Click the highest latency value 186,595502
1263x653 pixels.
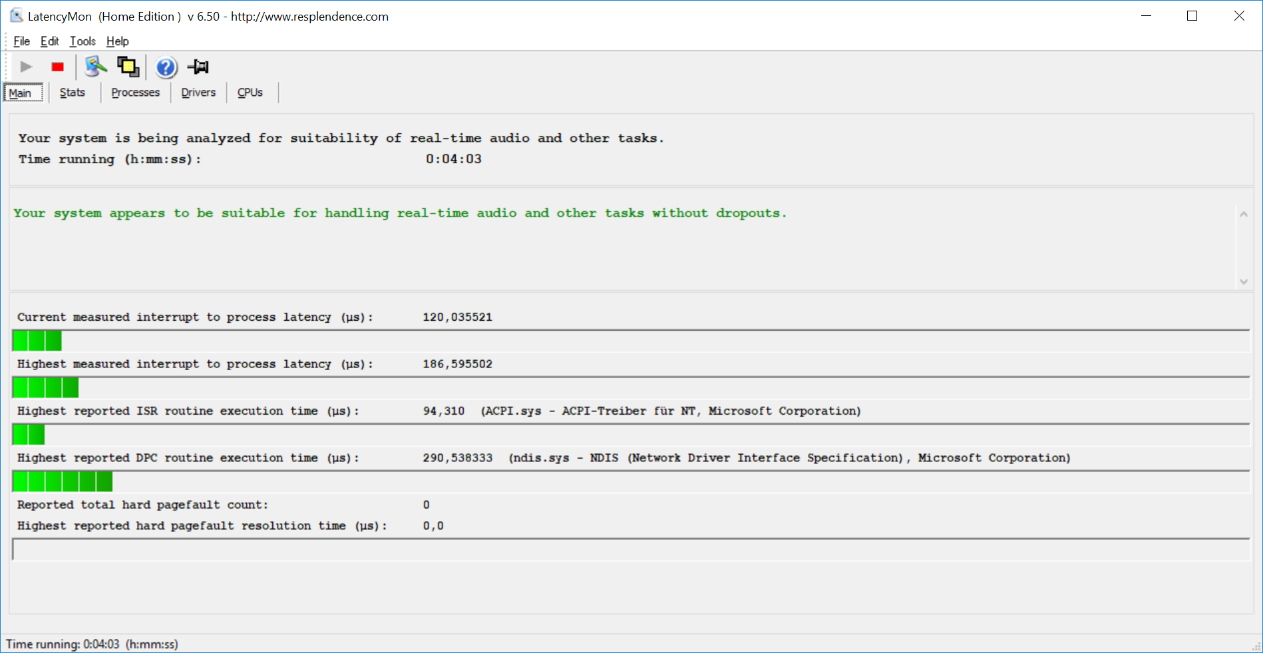click(458, 364)
